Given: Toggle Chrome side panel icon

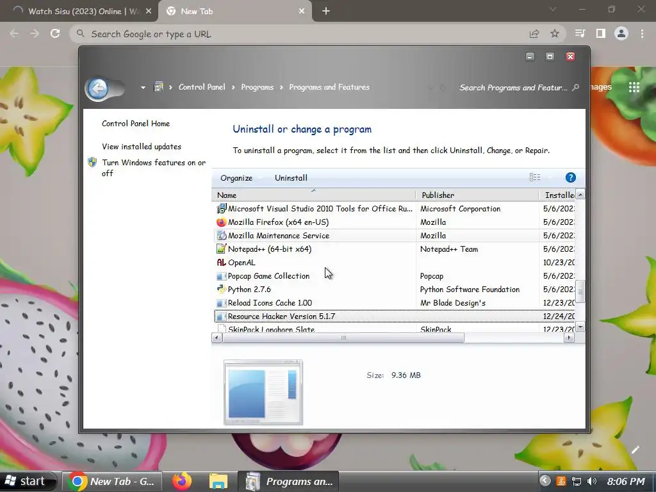Looking at the screenshot, I should click(601, 33).
